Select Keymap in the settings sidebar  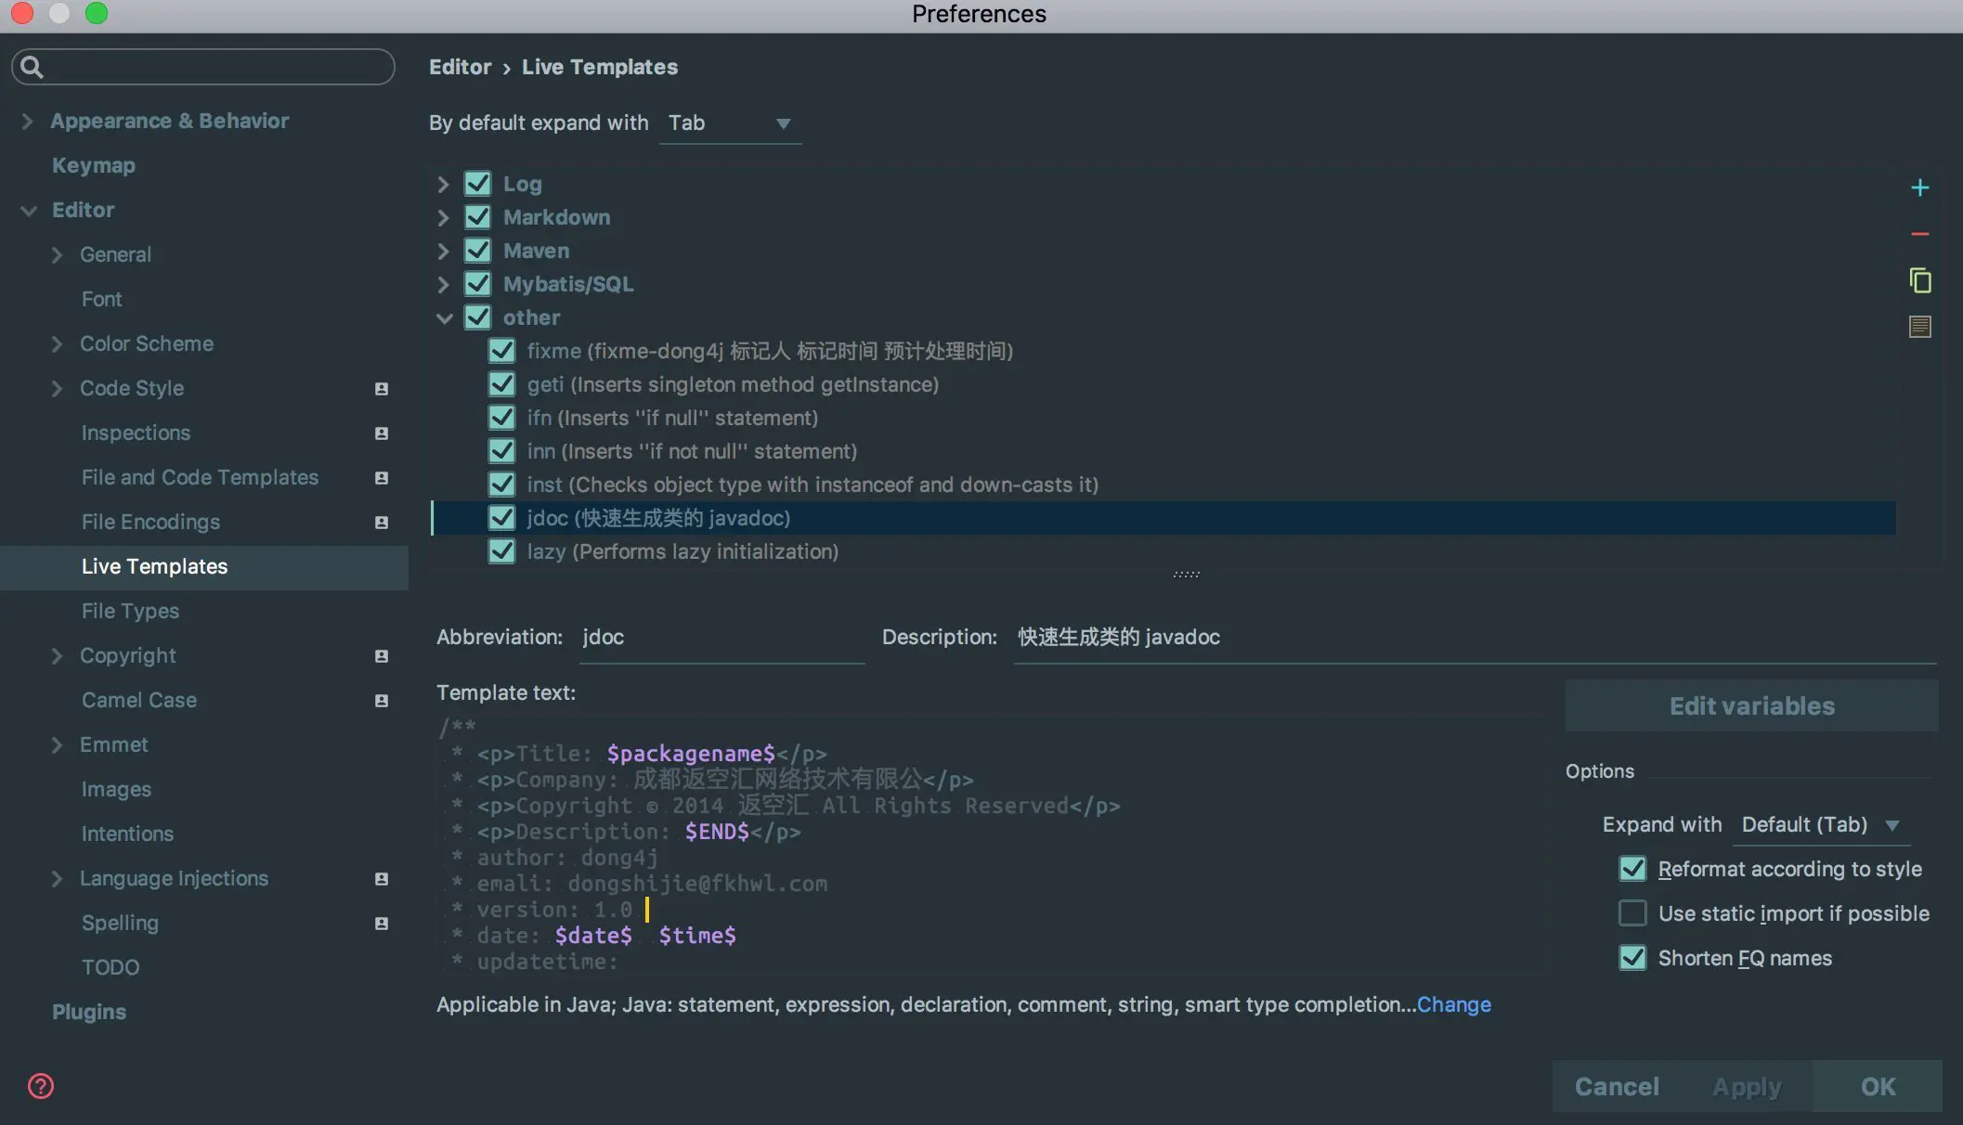point(93,165)
